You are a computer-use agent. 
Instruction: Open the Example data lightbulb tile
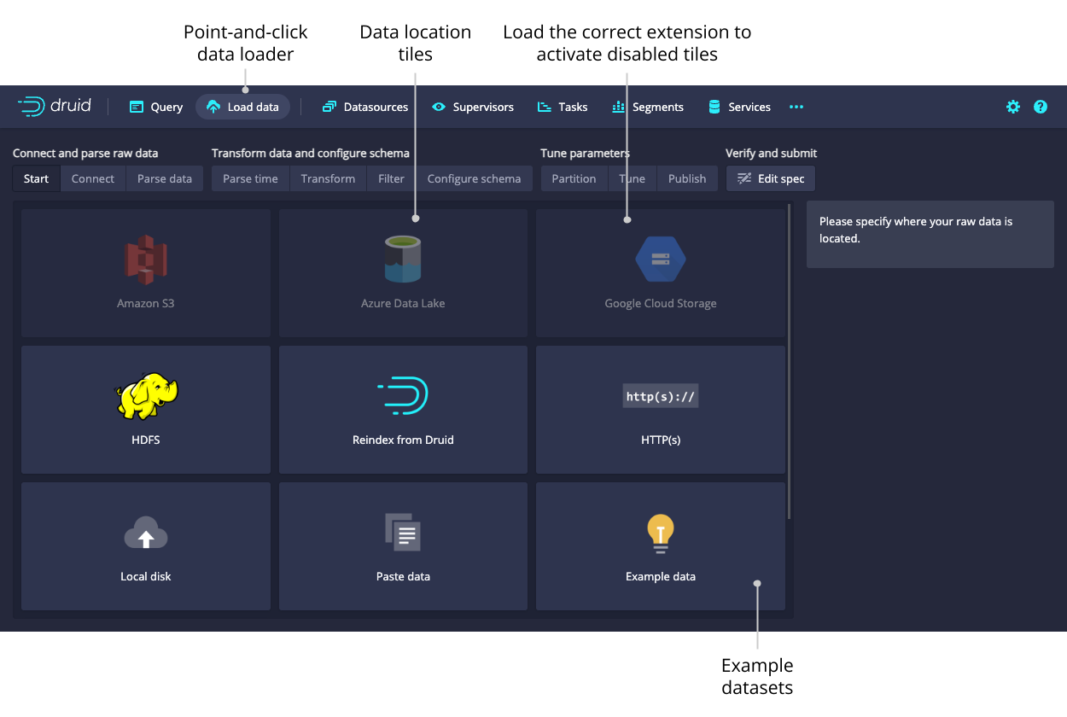pos(660,546)
